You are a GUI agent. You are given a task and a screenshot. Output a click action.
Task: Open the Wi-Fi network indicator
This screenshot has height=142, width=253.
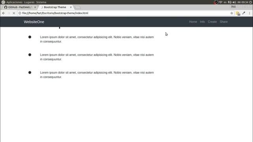click(221, 2)
